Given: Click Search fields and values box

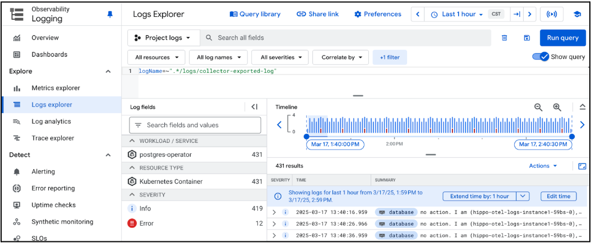Looking at the screenshot, I should click(x=195, y=125).
